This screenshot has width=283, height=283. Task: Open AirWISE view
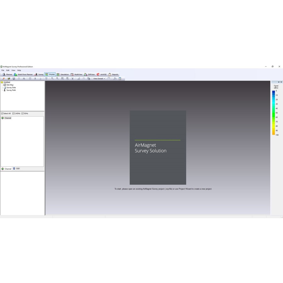pyautogui.click(x=102, y=75)
